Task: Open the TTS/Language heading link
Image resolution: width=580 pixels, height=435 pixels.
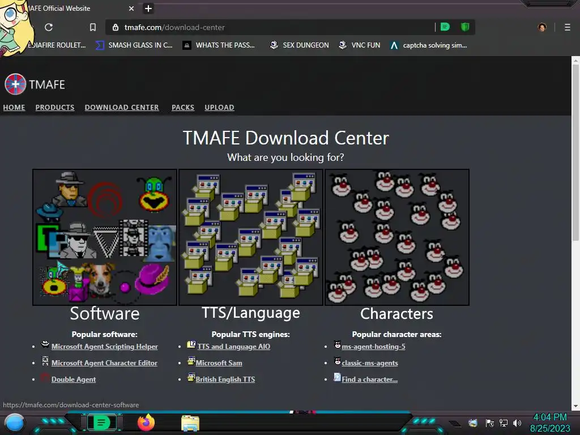Action: click(x=251, y=313)
